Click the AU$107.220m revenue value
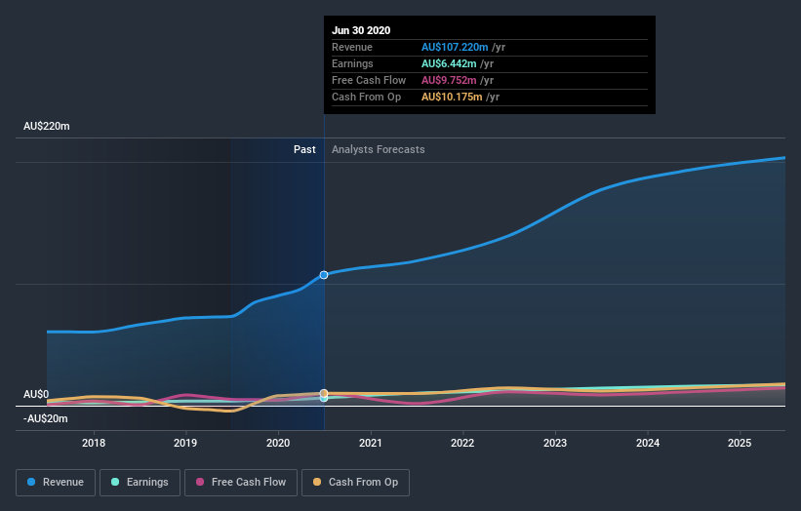Viewport: 801px width, 511px height. click(x=455, y=47)
